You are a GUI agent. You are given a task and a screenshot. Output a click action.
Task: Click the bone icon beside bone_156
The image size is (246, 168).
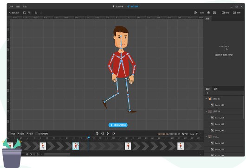(212, 149)
